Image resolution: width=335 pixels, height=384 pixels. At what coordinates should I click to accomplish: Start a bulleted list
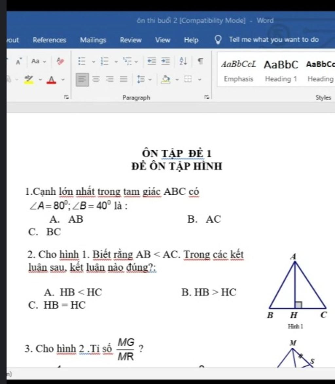coord(82,61)
